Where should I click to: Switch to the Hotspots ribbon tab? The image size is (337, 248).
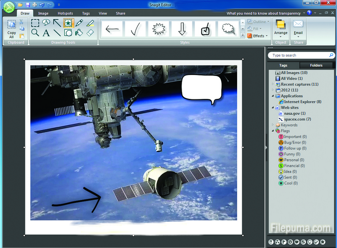pos(66,14)
